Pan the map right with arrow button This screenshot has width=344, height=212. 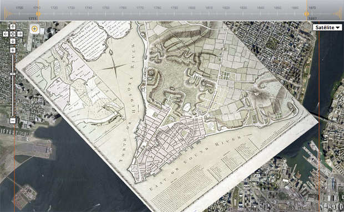point(20,34)
